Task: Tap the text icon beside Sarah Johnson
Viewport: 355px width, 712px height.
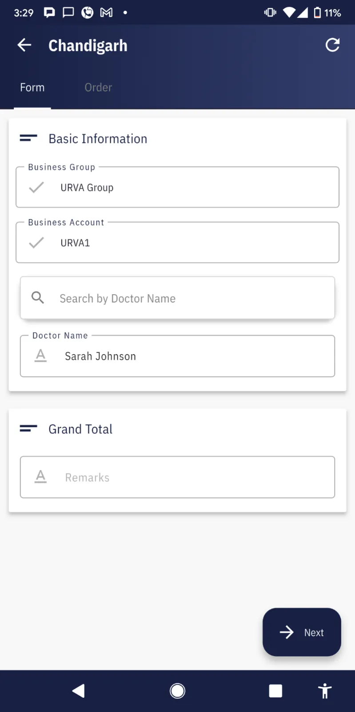Action: tap(40, 356)
